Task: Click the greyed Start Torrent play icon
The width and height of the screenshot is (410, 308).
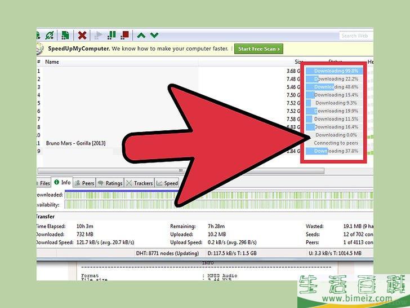Action: click(99, 35)
